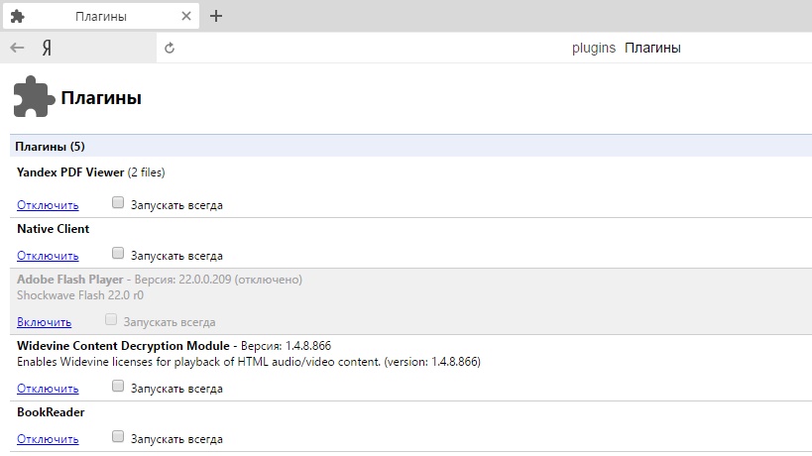Check always run for BookReader
This screenshot has height=456, width=812.
click(118, 436)
